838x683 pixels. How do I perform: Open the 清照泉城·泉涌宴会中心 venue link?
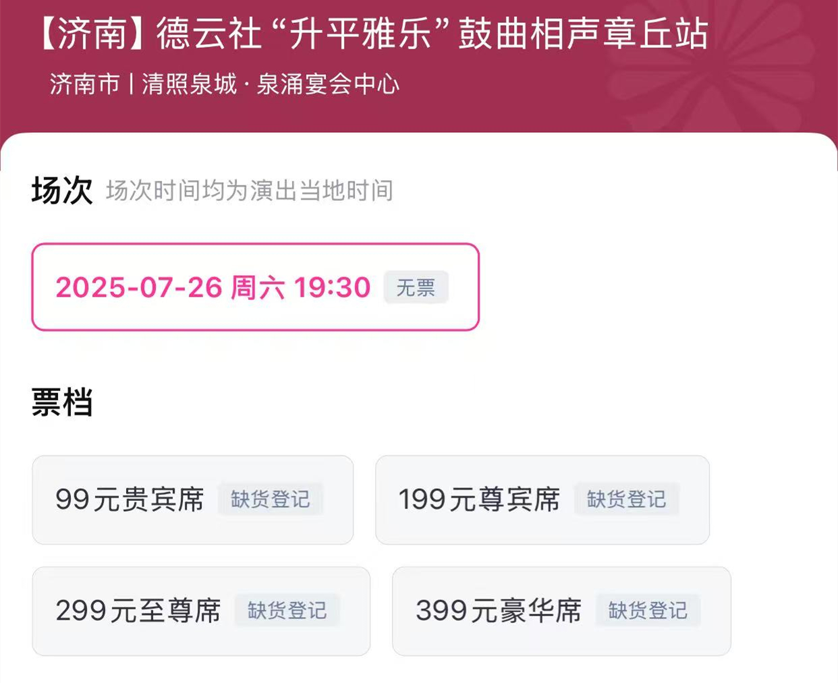pyautogui.click(x=271, y=84)
